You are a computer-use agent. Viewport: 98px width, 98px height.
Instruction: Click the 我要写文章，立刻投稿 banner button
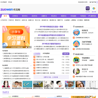(51, 77)
